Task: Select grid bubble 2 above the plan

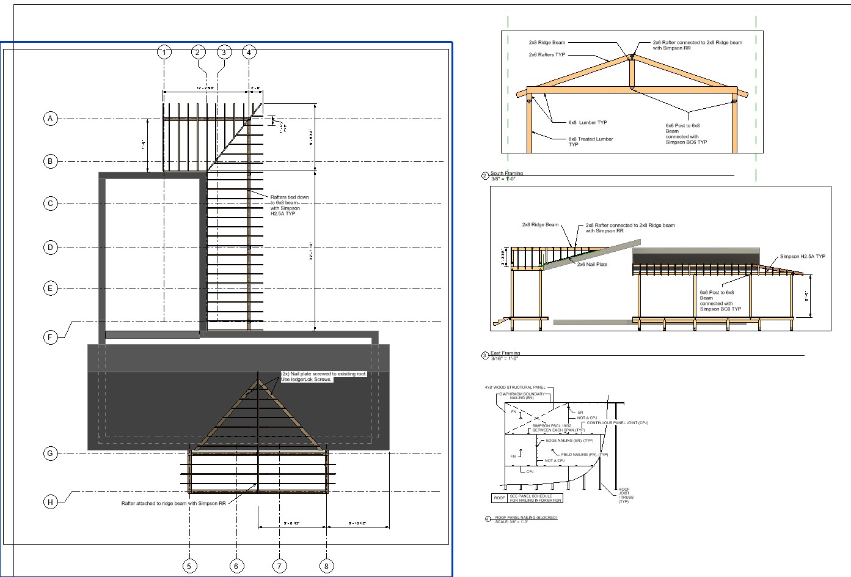Action: click(x=197, y=53)
